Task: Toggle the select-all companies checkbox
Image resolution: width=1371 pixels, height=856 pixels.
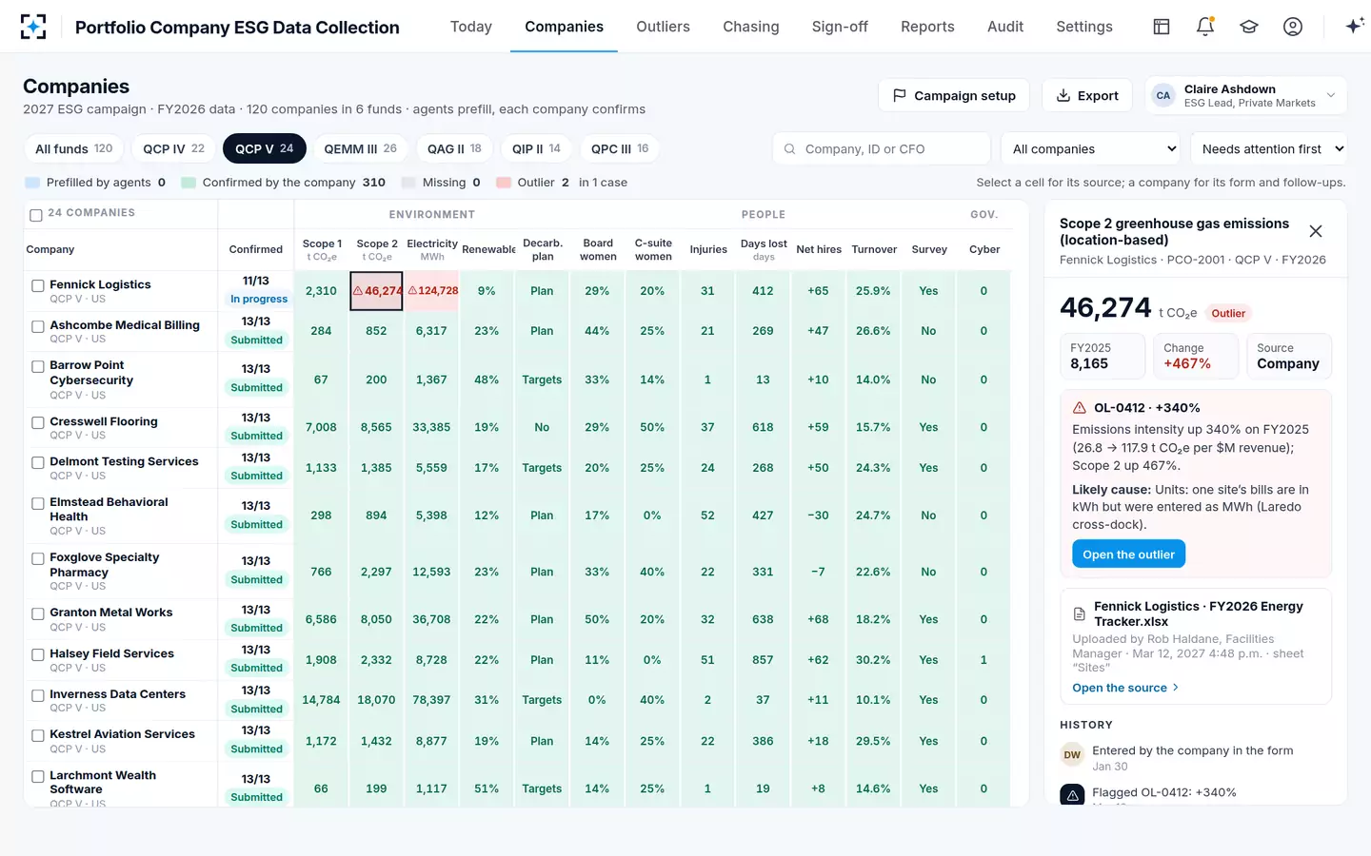Action: pos(36,216)
